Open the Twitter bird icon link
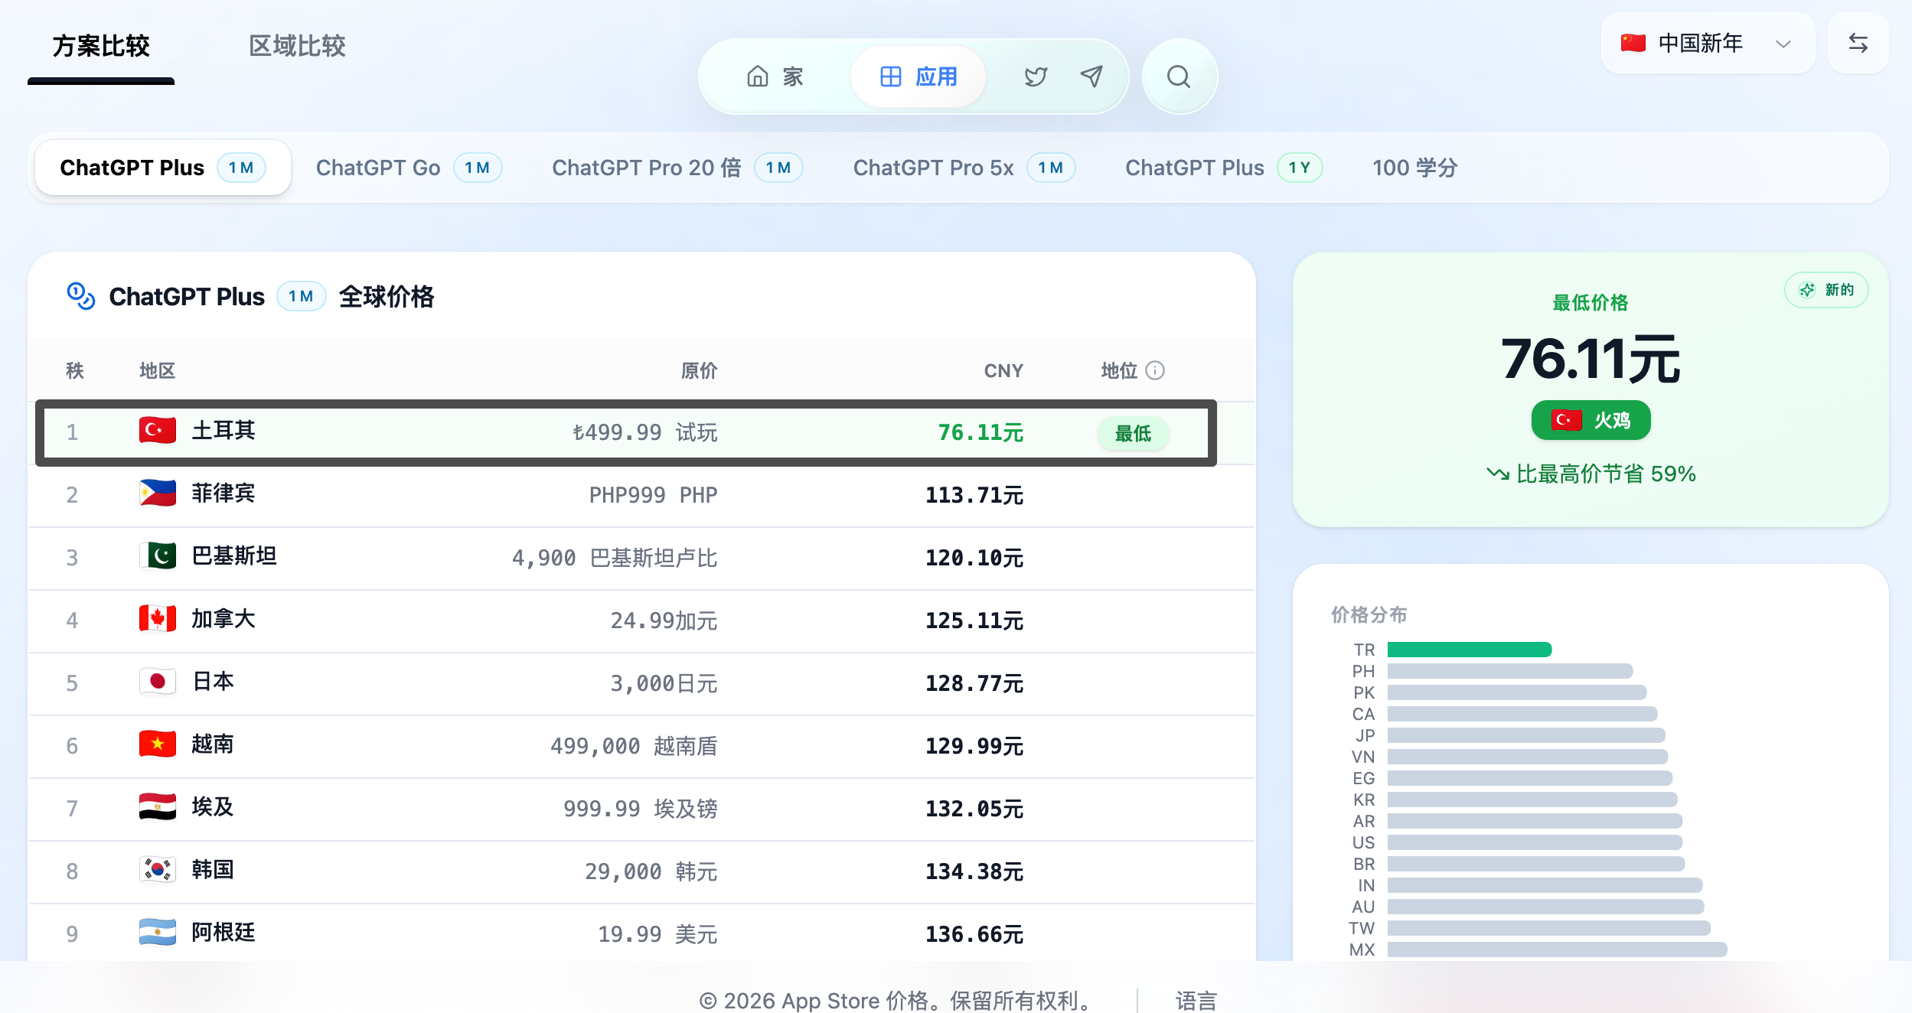Viewport: 1912px width, 1013px height. (x=1036, y=77)
